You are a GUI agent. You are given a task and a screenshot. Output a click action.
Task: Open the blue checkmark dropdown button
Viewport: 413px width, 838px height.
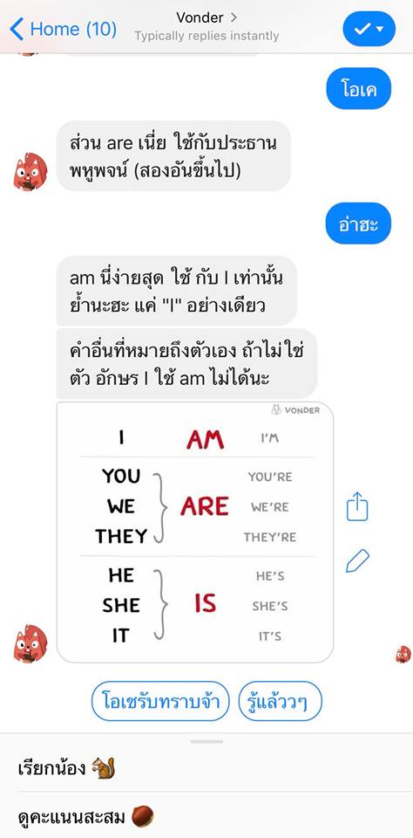point(369,28)
